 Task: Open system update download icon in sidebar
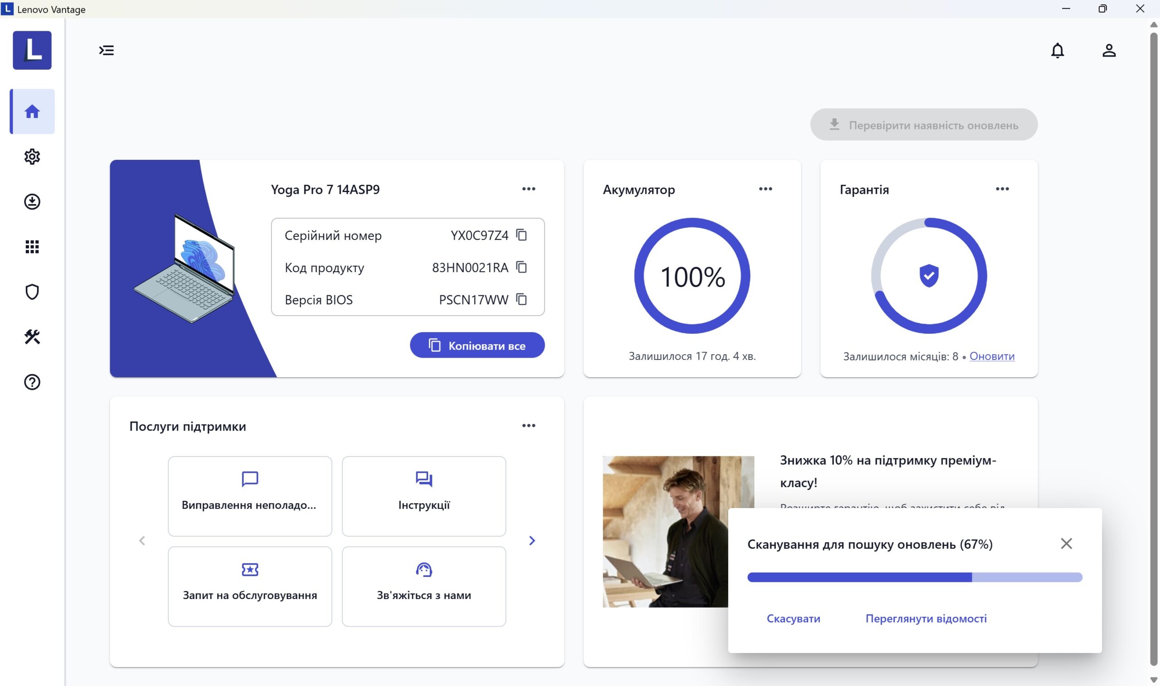click(x=32, y=201)
